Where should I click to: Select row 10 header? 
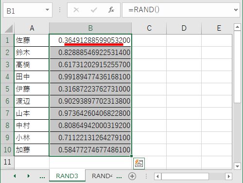(7, 150)
